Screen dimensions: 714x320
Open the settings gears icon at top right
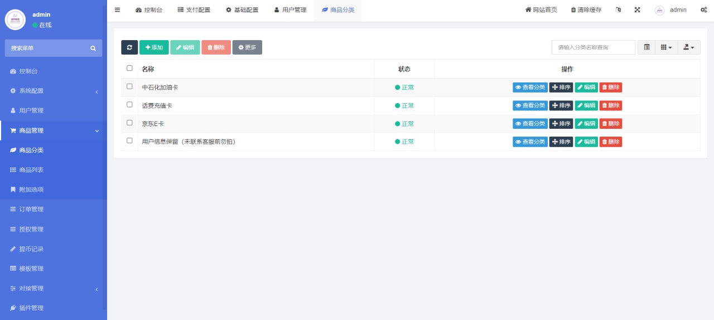click(x=703, y=9)
